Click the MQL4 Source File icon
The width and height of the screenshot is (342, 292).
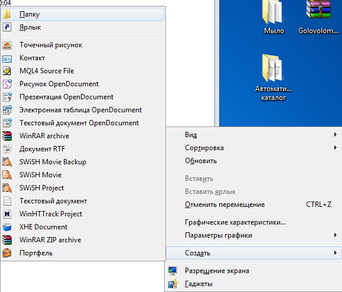7,71
